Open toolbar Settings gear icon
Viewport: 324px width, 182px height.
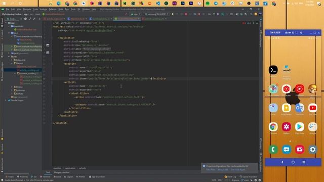(x=231, y=14)
